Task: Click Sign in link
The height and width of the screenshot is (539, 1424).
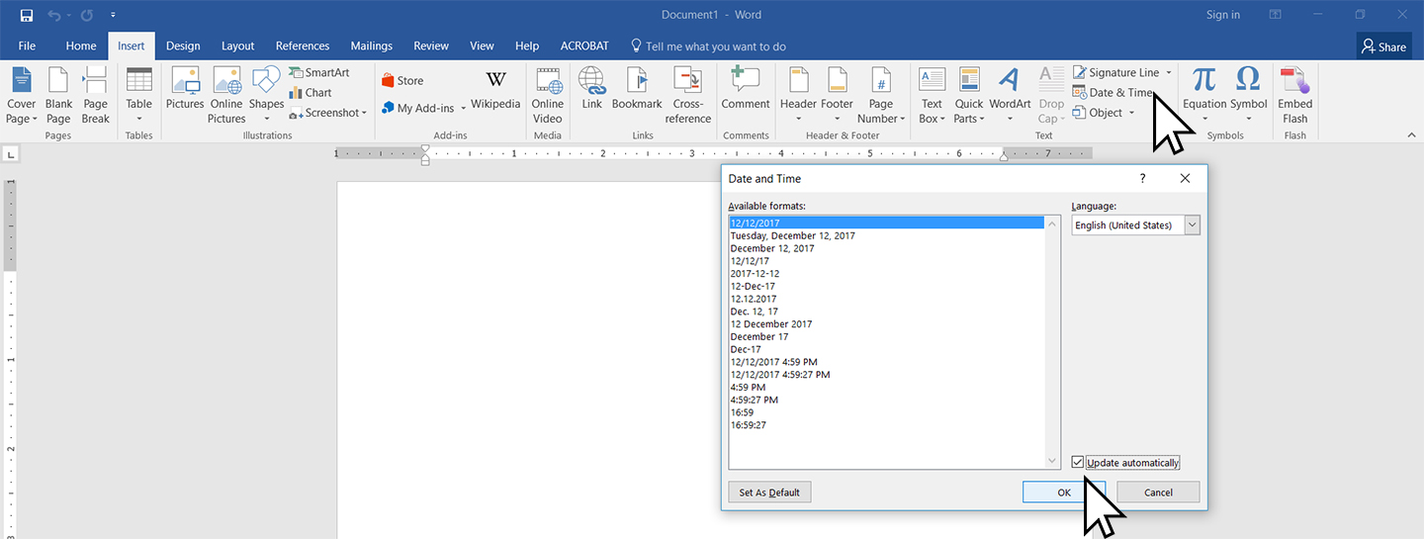Action: [x=1223, y=15]
